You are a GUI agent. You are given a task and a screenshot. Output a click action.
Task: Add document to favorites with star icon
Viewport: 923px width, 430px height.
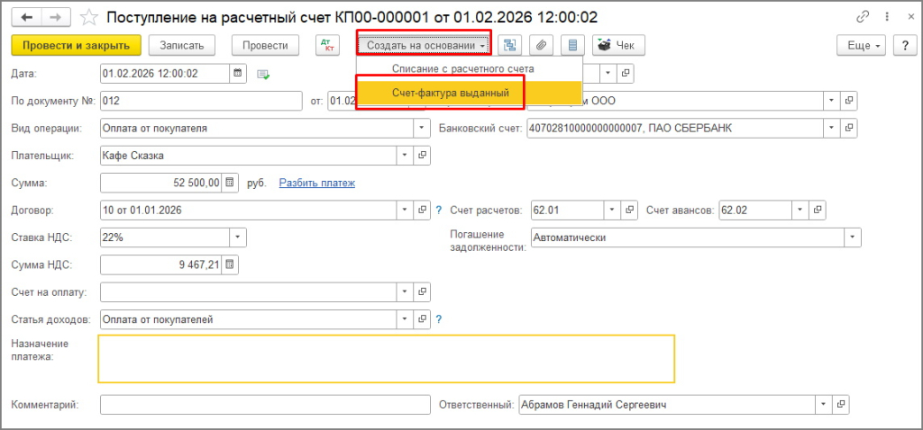88,17
